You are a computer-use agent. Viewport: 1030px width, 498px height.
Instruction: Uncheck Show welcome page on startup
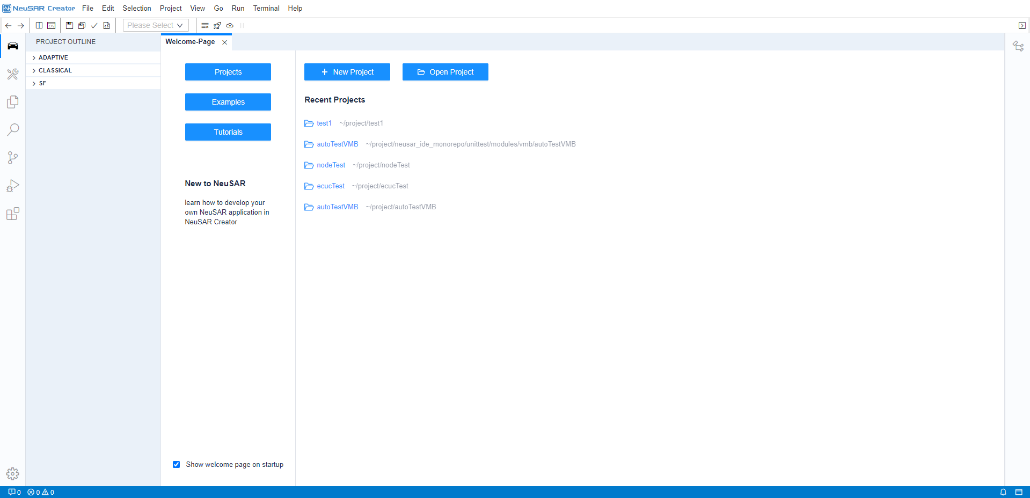(176, 465)
